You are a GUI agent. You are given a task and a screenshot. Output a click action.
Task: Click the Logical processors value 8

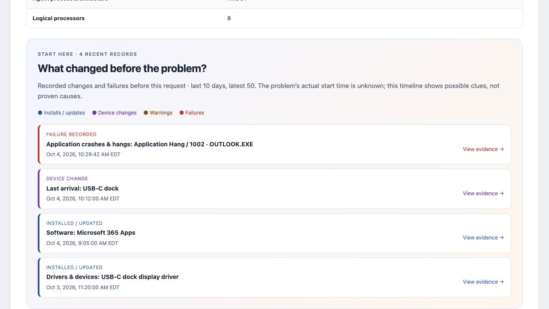[229, 18]
